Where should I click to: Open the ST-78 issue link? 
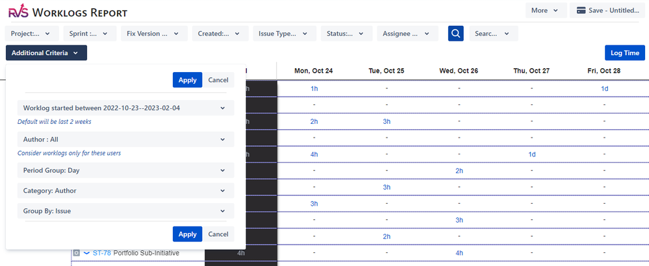tap(102, 253)
